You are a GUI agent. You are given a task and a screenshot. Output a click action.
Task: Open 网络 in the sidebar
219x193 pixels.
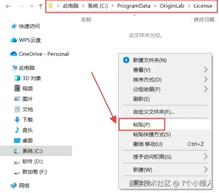point(24,186)
